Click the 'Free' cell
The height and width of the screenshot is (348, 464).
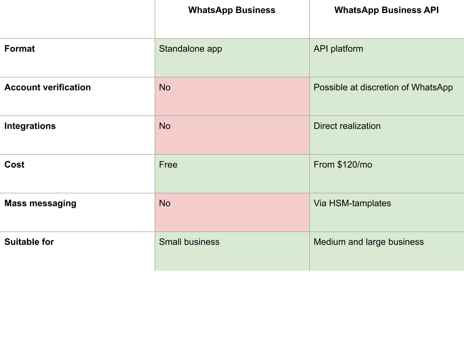(232, 174)
